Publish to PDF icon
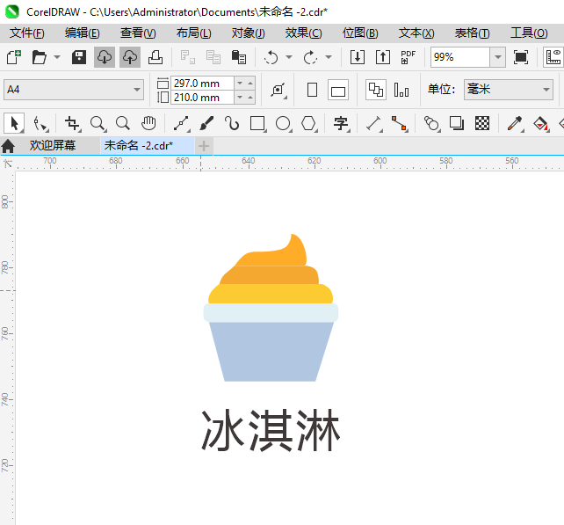 (409, 57)
